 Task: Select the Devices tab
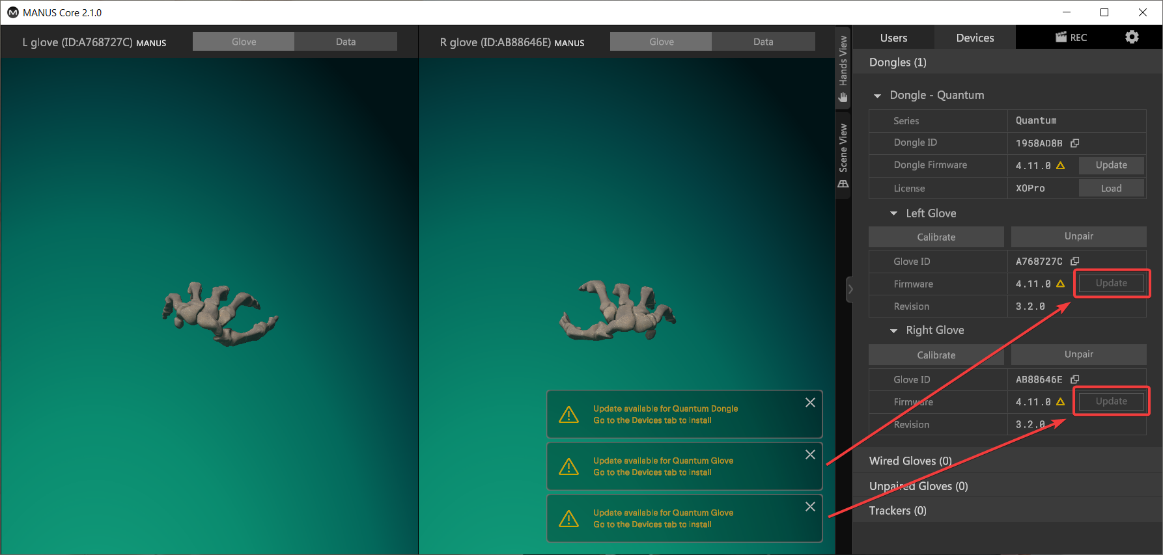[x=975, y=38]
